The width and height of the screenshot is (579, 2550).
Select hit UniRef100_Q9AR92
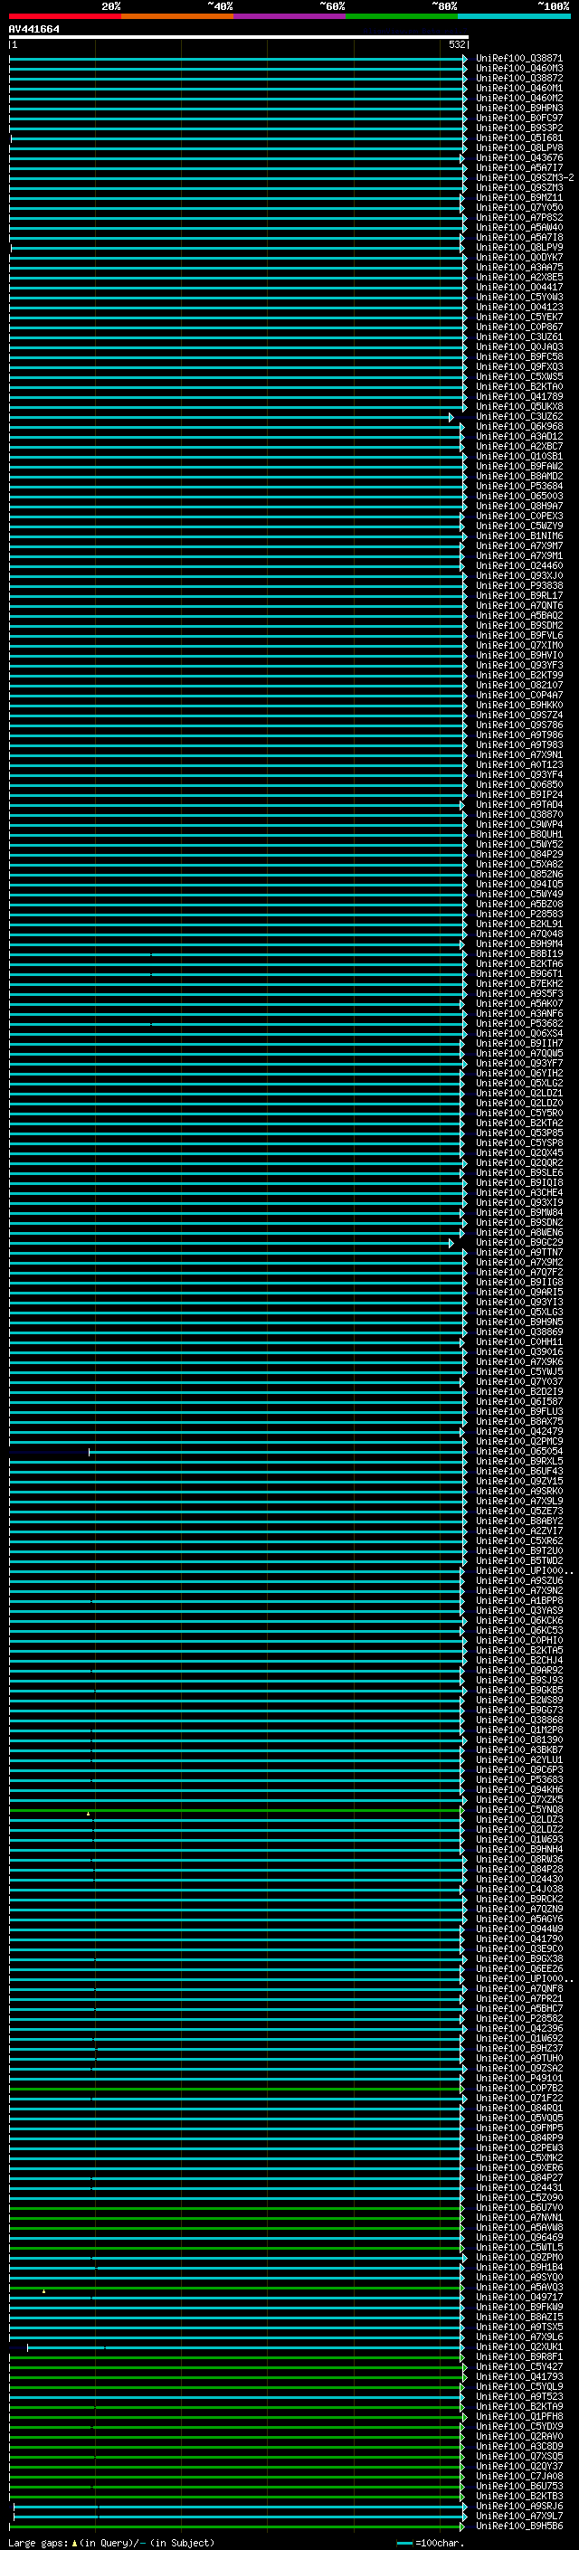click(x=518, y=1670)
